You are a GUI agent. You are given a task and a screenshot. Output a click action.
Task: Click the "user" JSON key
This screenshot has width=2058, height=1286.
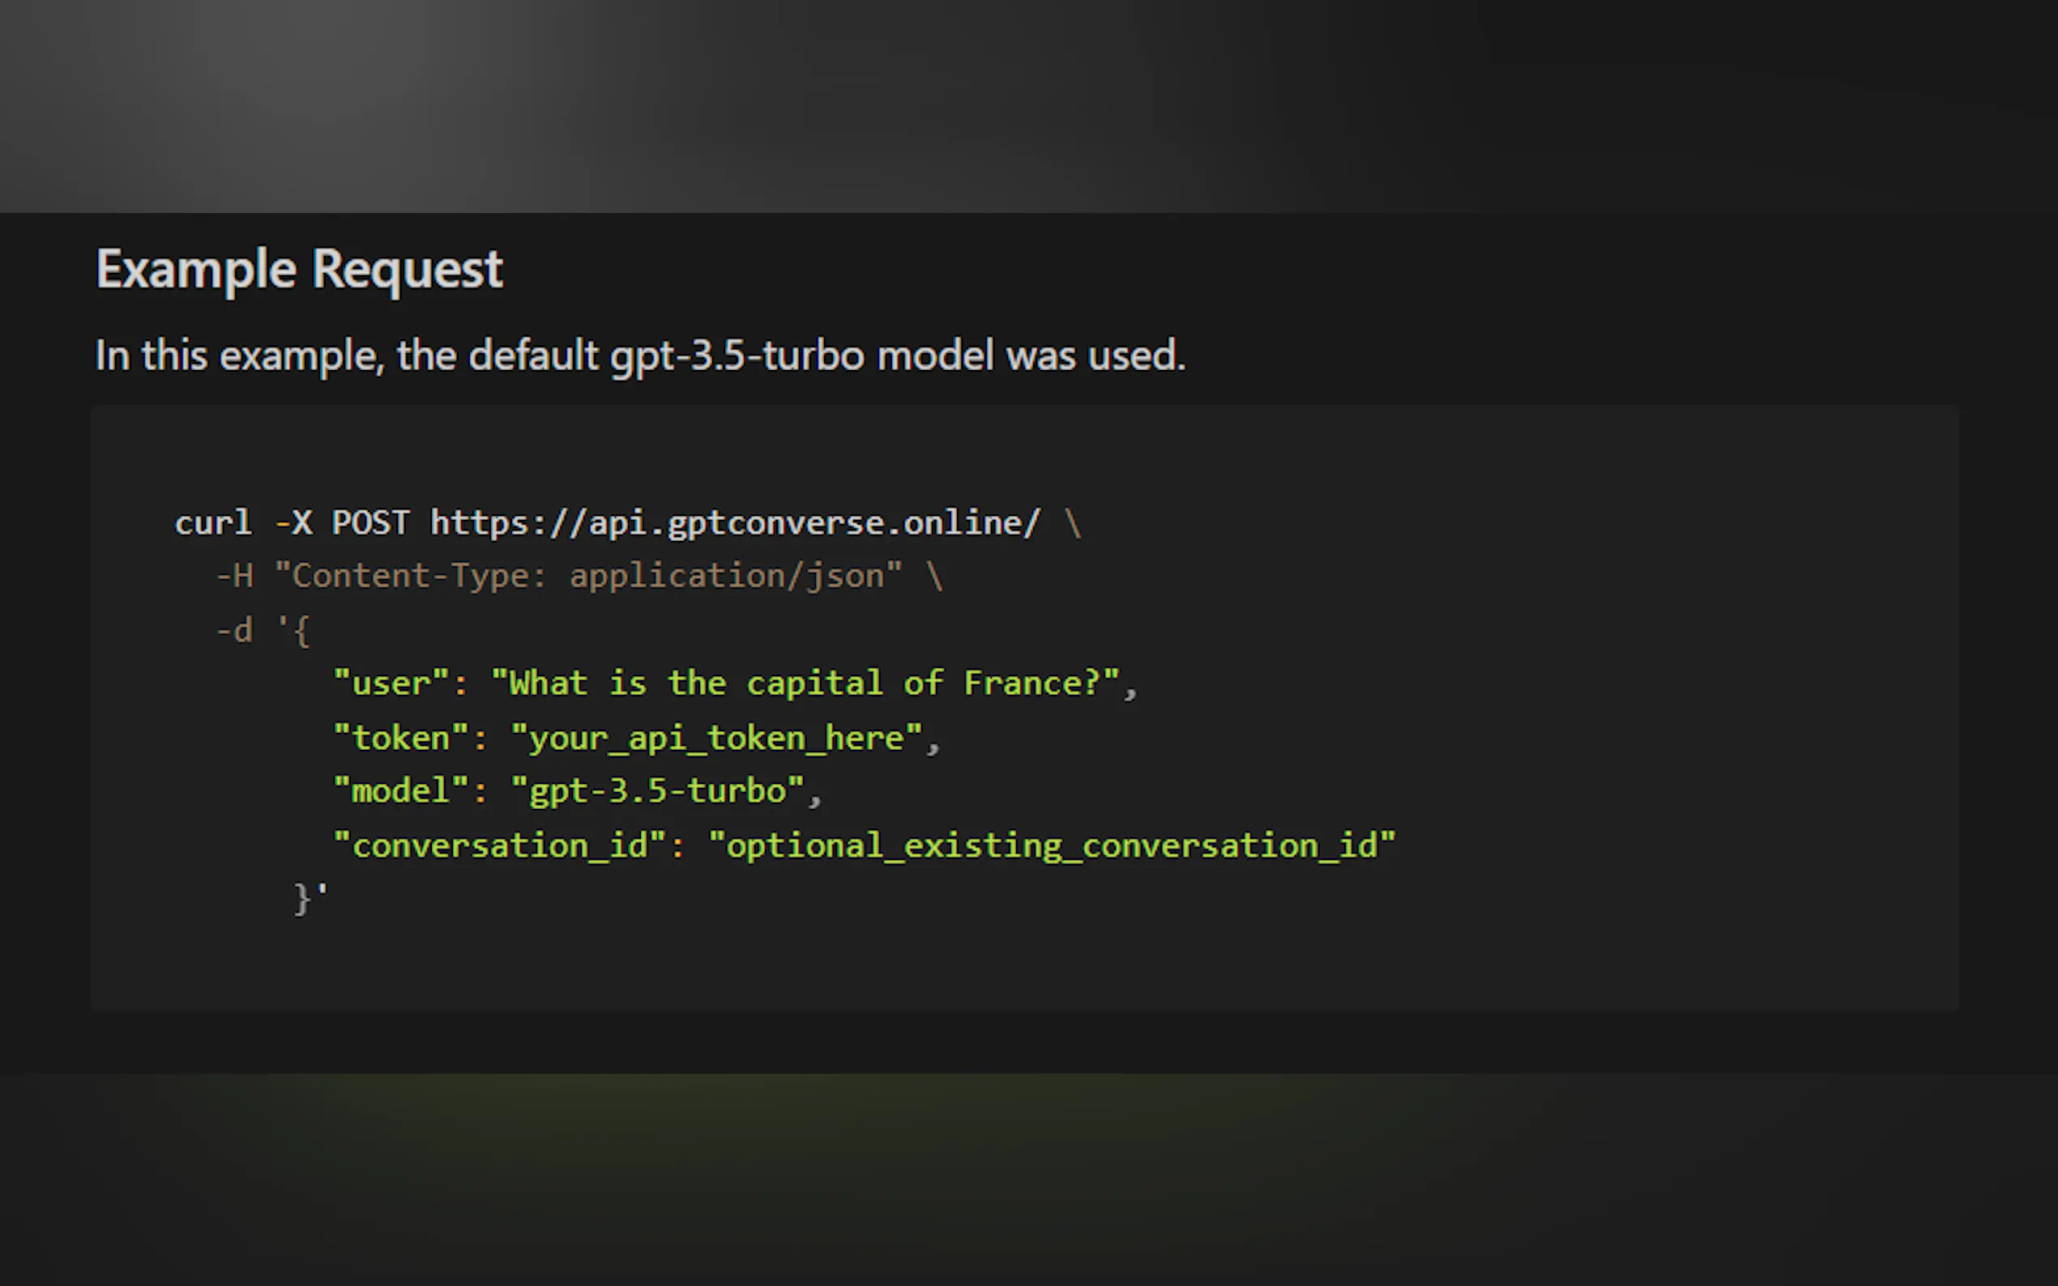391,683
